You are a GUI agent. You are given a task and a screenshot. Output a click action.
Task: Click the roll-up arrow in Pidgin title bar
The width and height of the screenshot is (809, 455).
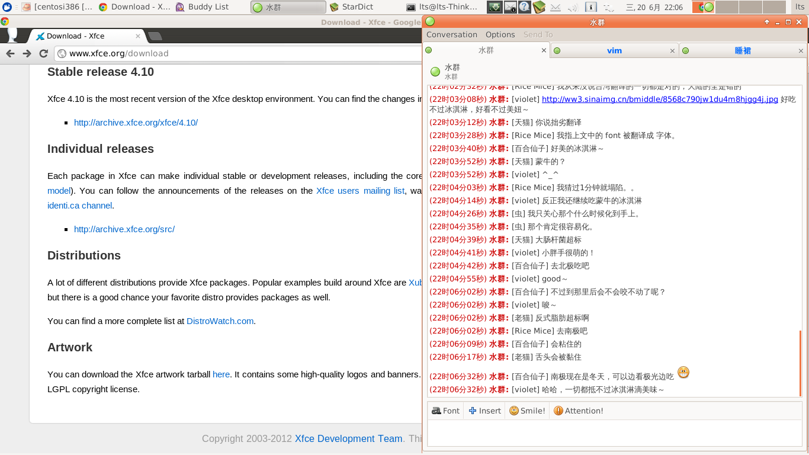pos(767,22)
